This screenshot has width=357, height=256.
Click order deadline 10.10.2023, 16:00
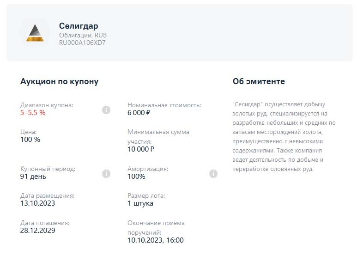point(156,240)
